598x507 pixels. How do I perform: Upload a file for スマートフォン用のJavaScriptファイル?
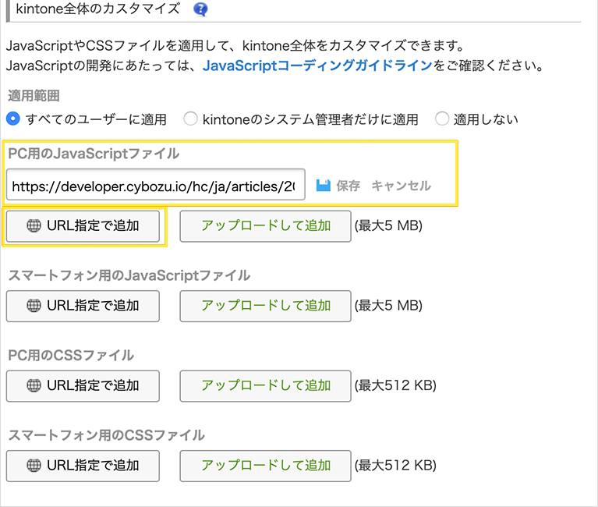pos(265,306)
